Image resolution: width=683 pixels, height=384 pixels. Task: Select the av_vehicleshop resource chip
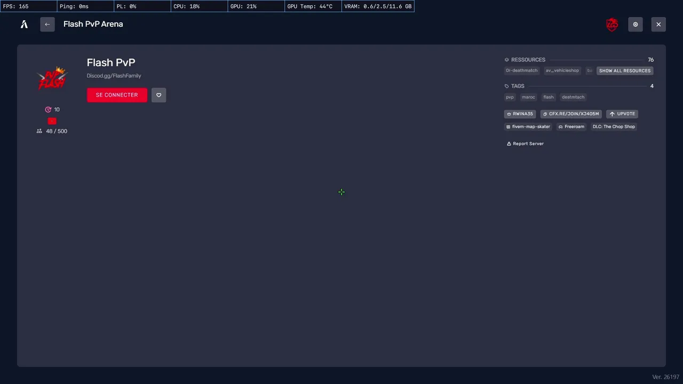pos(562,70)
